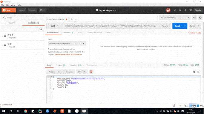Open the Pre-request Script tab

(94, 33)
